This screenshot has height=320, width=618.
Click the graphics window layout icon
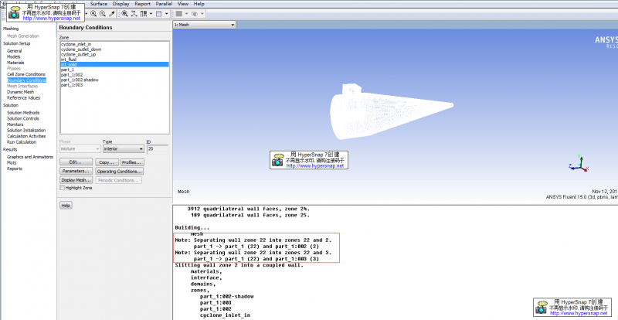tap(159, 14)
